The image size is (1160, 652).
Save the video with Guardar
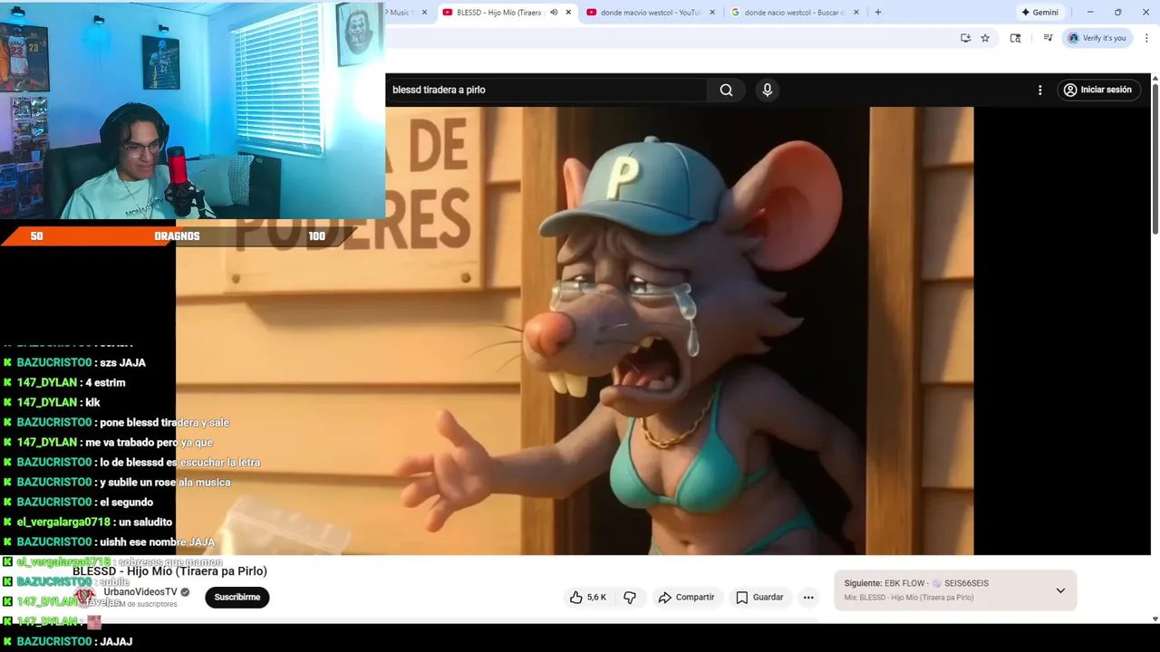coord(759,597)
